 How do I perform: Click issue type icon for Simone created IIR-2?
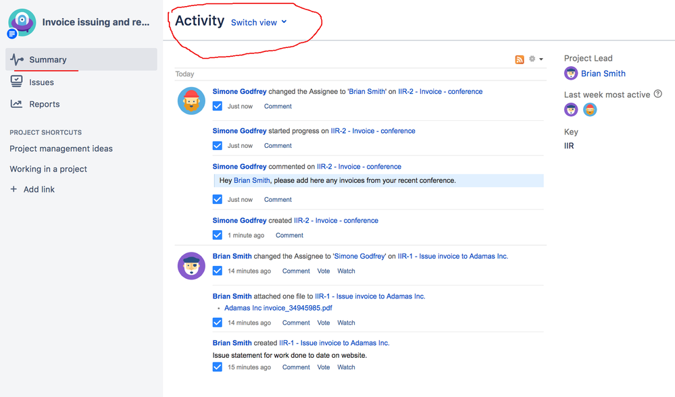[x=218, y=235]
